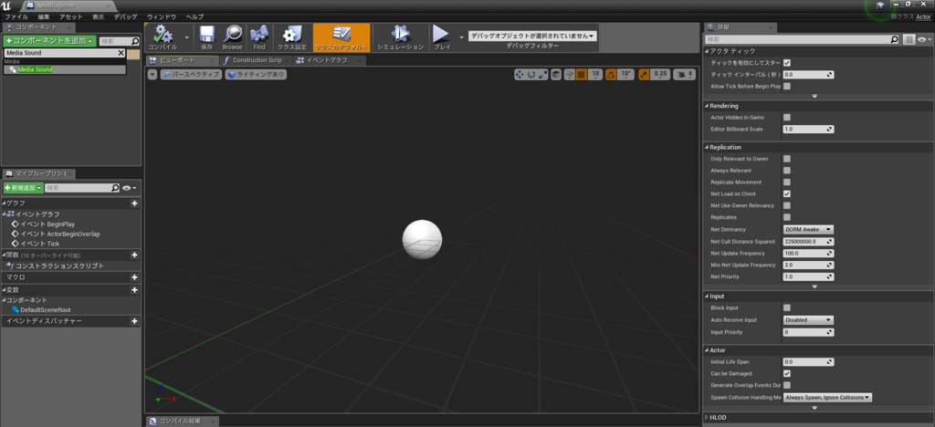Toggle grid snapping icon in viewport

point(582,75)
